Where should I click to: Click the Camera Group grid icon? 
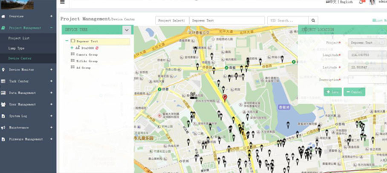click(72, 54)
